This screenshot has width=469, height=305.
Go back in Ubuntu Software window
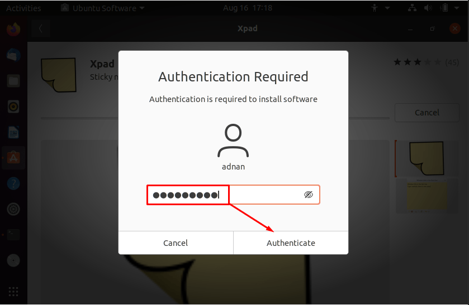coord(41,28)
